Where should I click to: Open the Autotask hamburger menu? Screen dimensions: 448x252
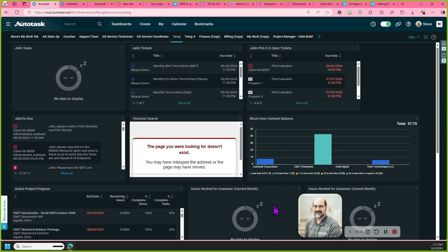8,24
